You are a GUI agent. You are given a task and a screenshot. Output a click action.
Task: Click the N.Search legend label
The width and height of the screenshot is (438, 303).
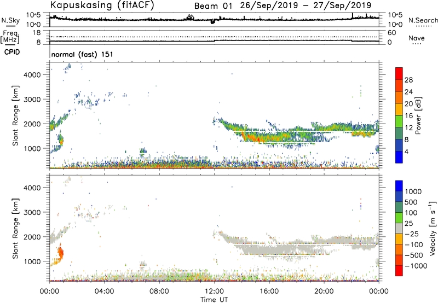tap(423, 20)
